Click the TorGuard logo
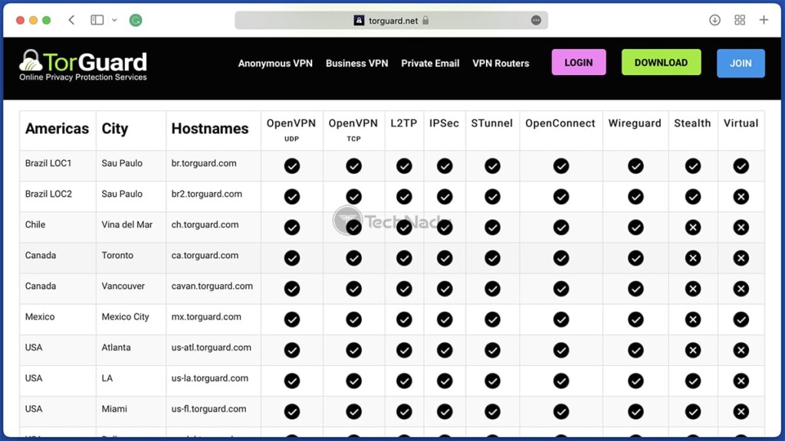 point(83,65)
